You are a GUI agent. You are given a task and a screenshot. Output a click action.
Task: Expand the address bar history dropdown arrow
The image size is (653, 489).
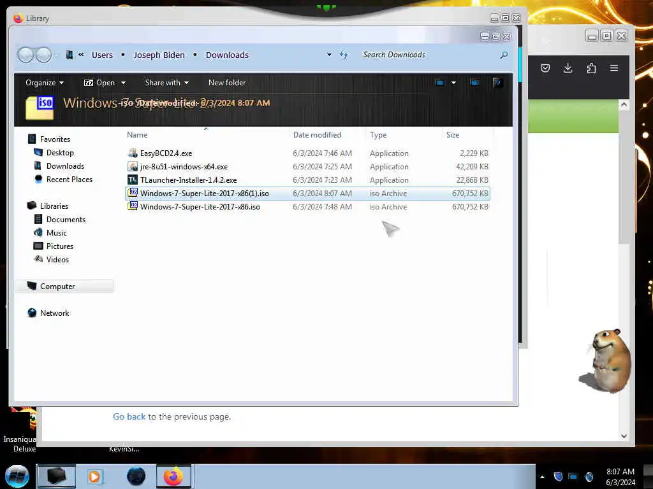point(329,55)
